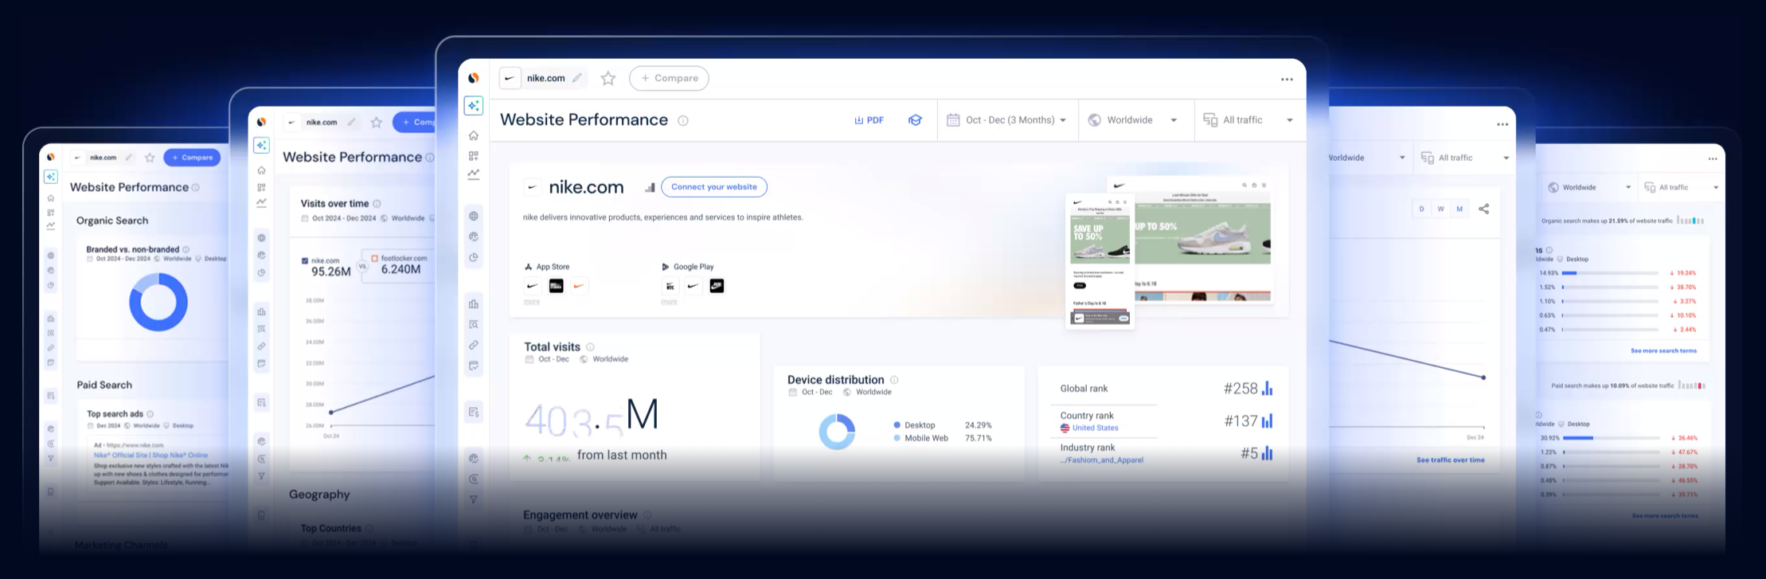The image size is (1766, 579).
Task: Open the Oct - Dec (3 Months) date dropdown
Action: [1007, 120]
